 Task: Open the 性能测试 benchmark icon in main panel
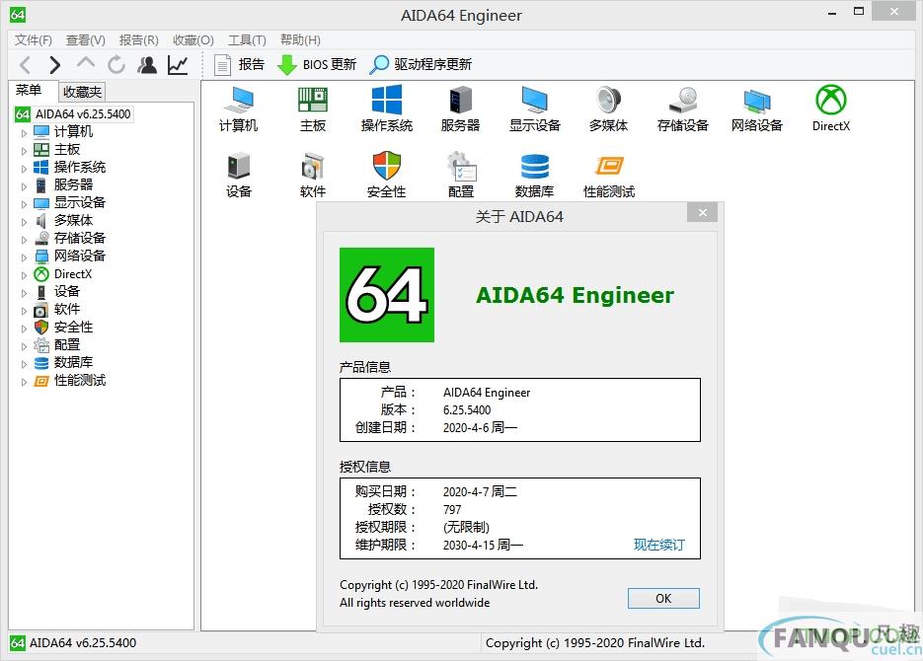(x=609, y=175)
